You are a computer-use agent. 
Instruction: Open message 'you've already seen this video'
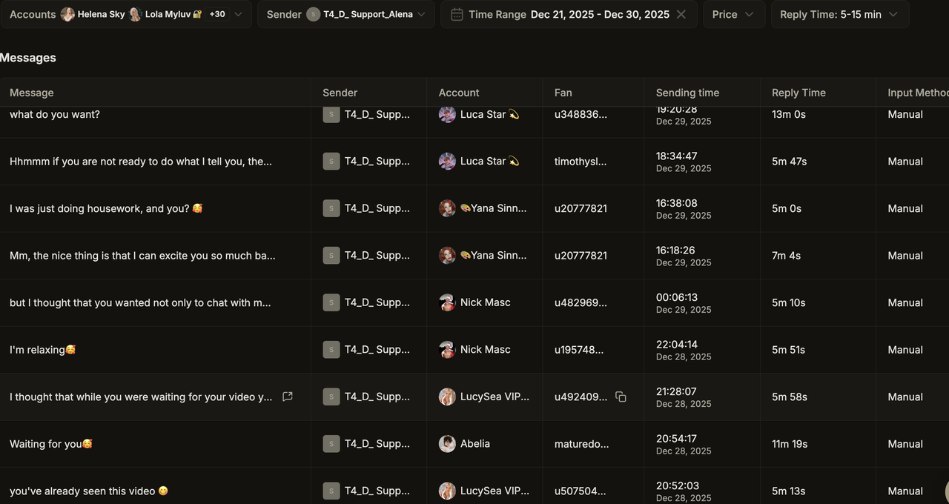tap(89, 491)
